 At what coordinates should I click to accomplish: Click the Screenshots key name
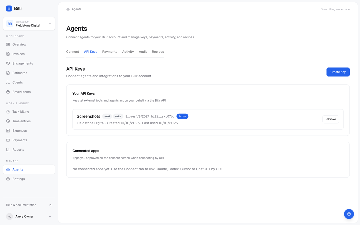tap(88, 116)
